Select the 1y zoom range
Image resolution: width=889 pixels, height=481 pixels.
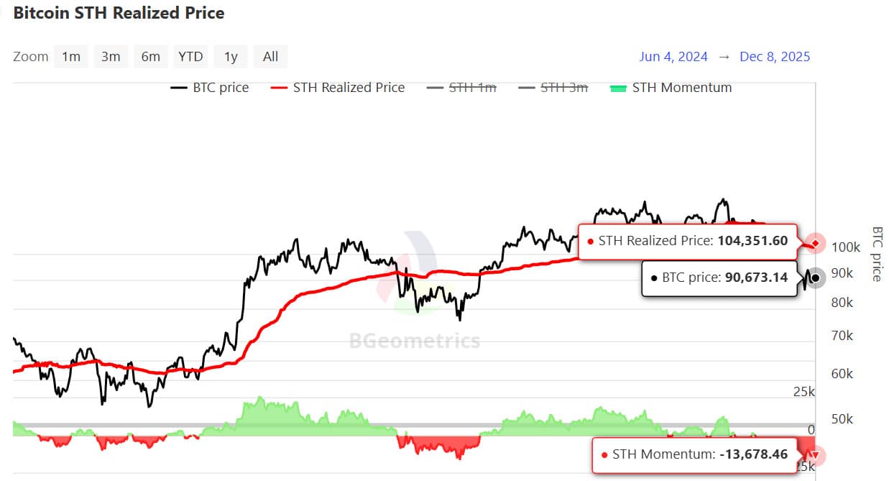[231, 56]
